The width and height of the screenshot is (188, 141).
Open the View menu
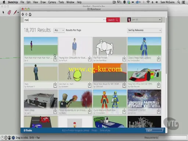coord(35,2)
